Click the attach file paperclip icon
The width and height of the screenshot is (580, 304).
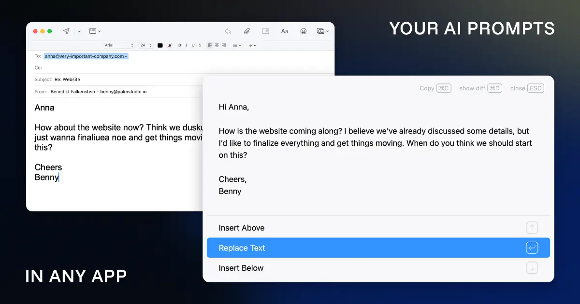(246, 31)
